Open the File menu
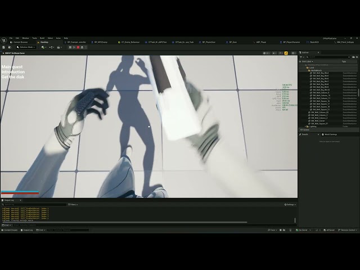Screen dimensions: 360x270 point(11,38)
